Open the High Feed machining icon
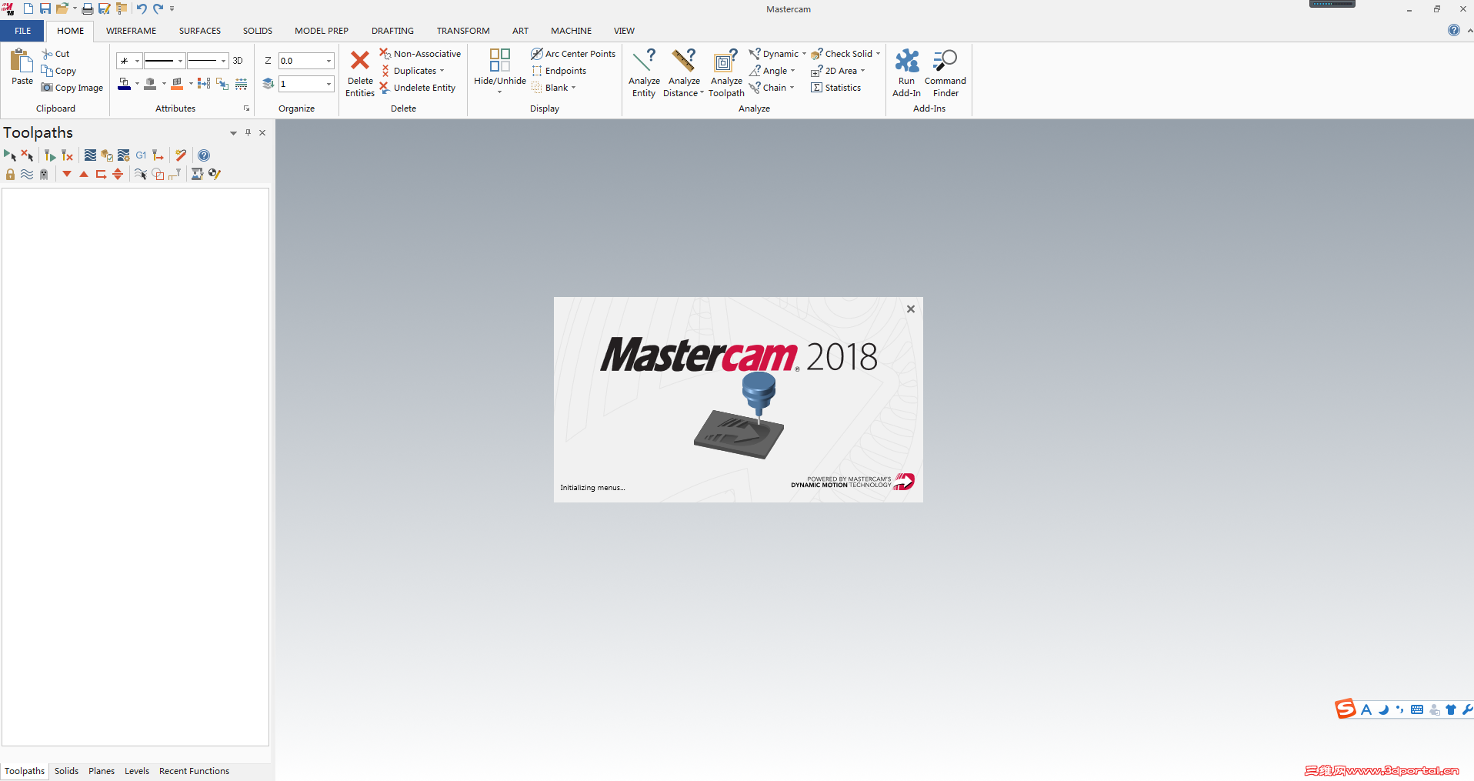 (158, 155)
